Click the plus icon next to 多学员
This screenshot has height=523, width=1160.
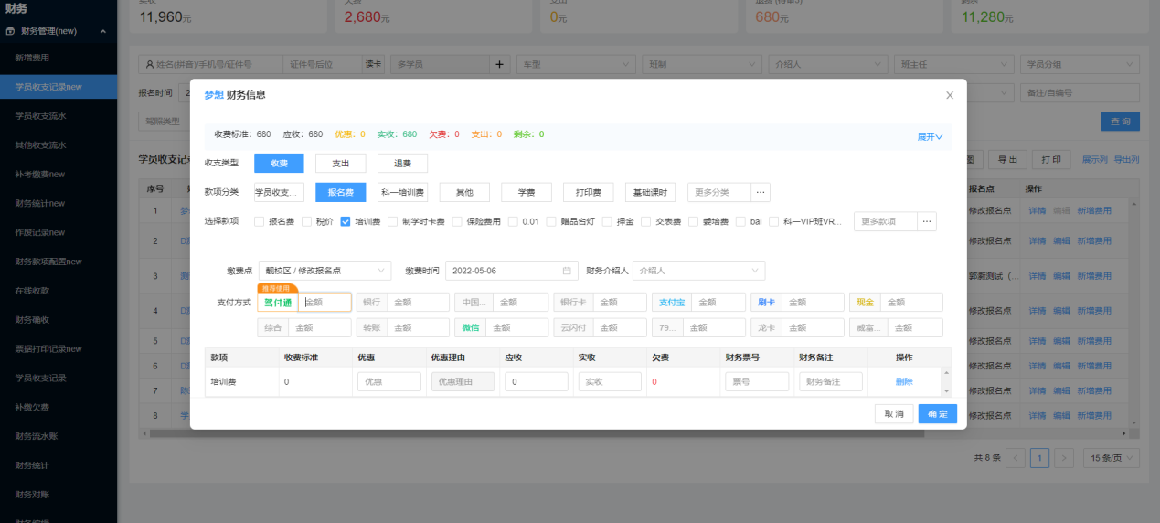499,65
